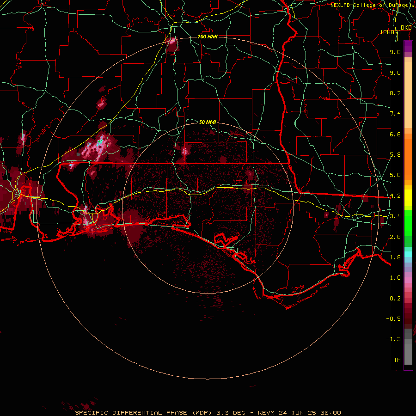Click the large peach segment of the color bar

pos(408,95)
